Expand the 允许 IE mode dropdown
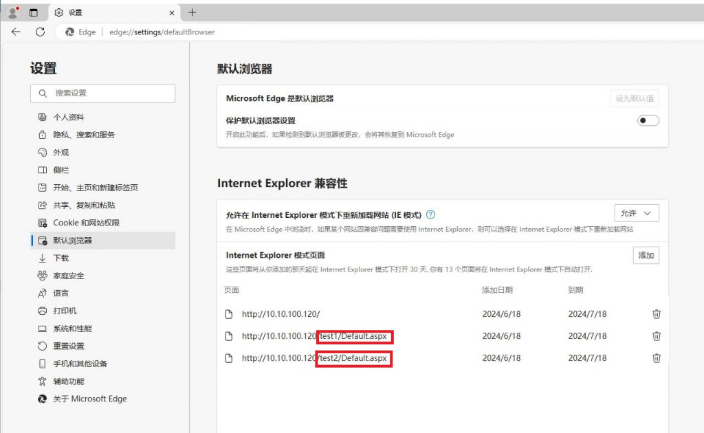This screenshot has height=433, width=704. pyautogui.click(x=636, y=213)
